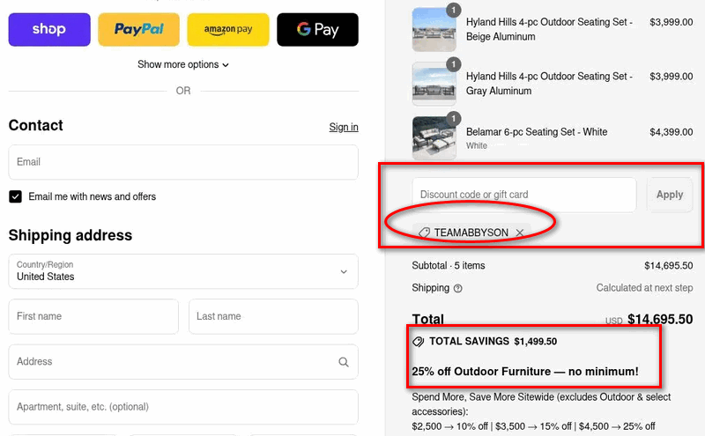Check out using Google Pay
The height and width of the screenshot is (436, 705).
pos(317,30)
